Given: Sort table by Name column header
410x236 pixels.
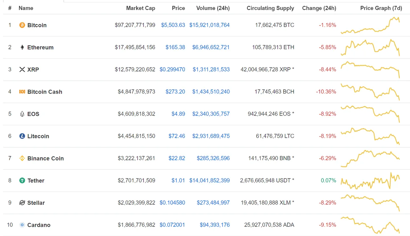Looking at the screenshot, I should click(26, 8).
